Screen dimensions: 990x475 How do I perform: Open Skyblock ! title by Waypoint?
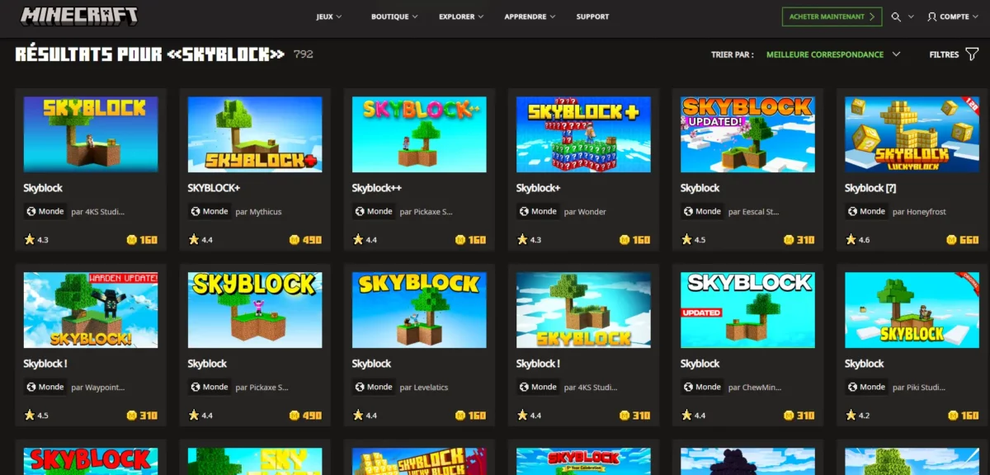click(45, 364)
